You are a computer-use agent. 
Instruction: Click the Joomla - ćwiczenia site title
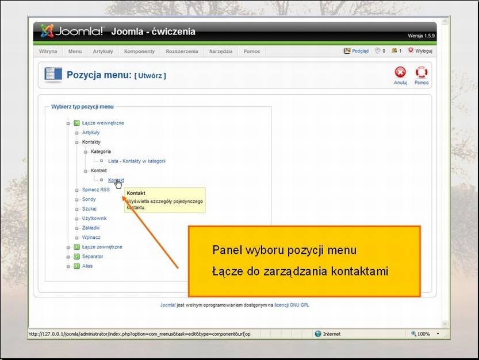click(x=153, y=32)
